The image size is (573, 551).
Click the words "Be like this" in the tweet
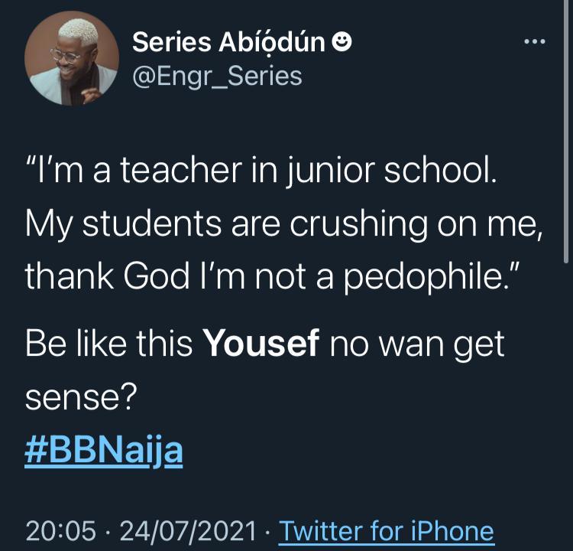pos(109,344)
